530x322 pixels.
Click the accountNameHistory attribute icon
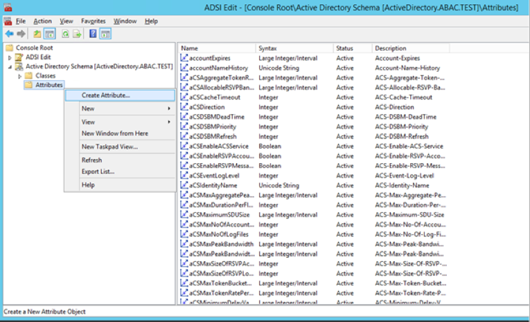[184, 68]
